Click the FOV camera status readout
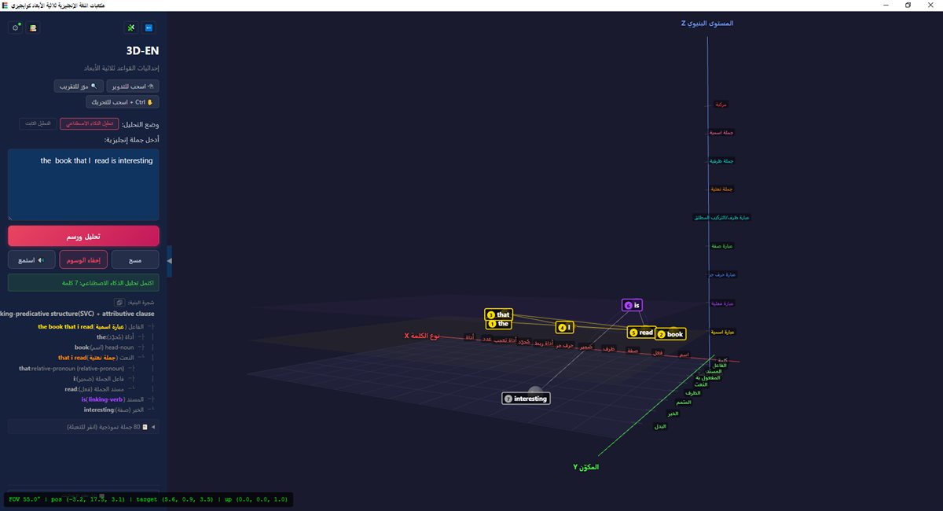This screenshot has width=943, height=511. pyautogui.click(x=149, y=499)
